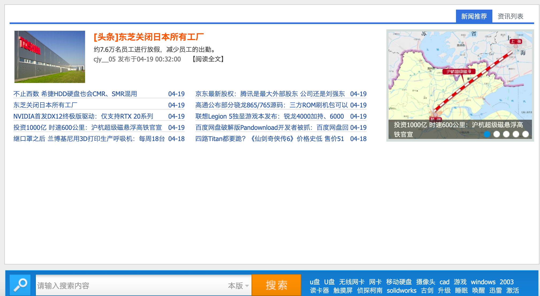This screenshot has width=540, height=296.
Task: Click the 睡眠 keyword
Action: 461,290
